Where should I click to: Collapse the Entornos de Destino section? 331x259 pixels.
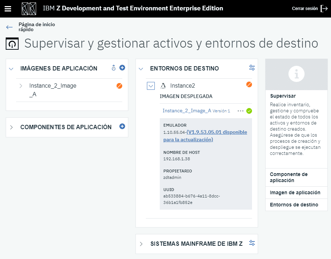click(x=141, y=69)
